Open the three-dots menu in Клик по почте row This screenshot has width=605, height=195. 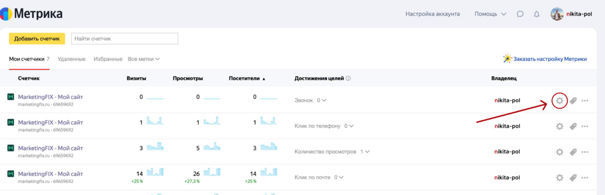[585, 178]
